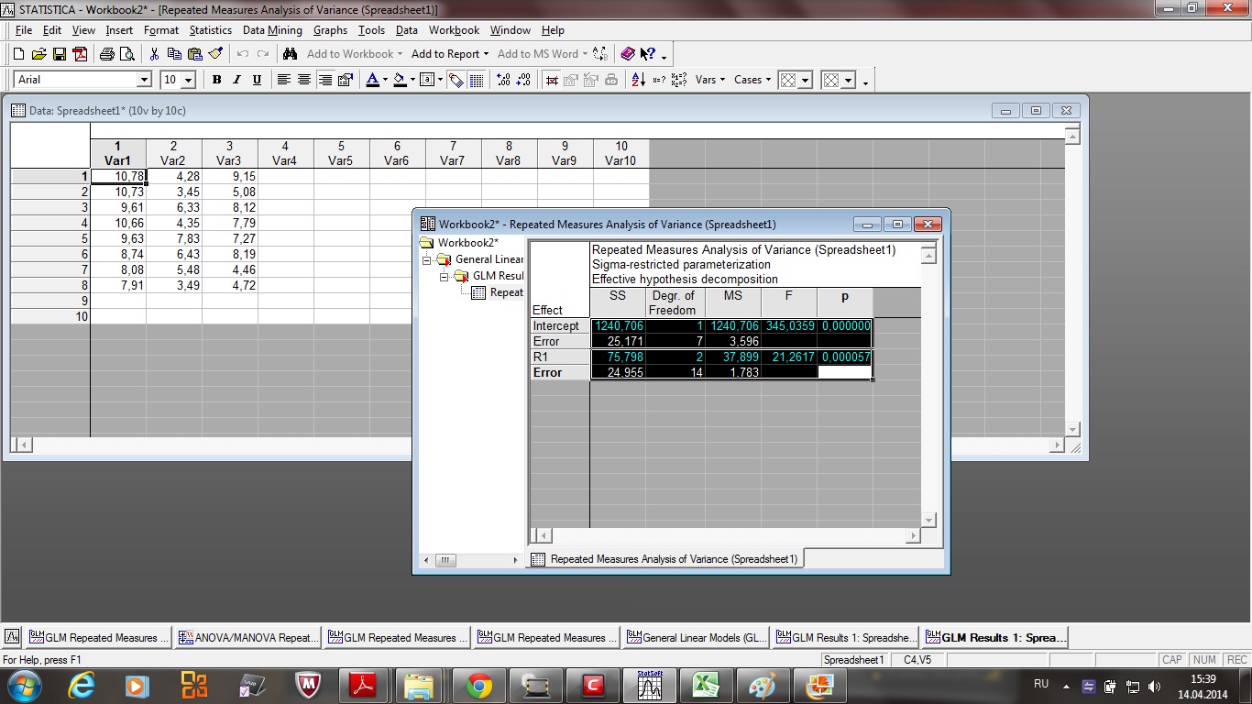This screenshot has width=1252, height=704.
Task: Collapse the General Linear tree node
Action: click(426, 259)
